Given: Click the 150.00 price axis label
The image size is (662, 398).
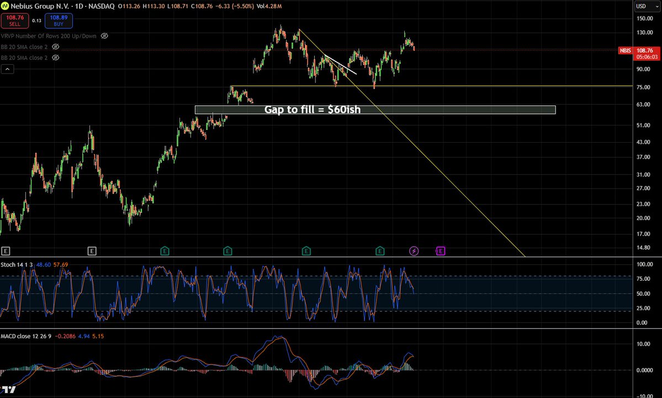Looking at the screenshot, I should click(x=645, y=18).
